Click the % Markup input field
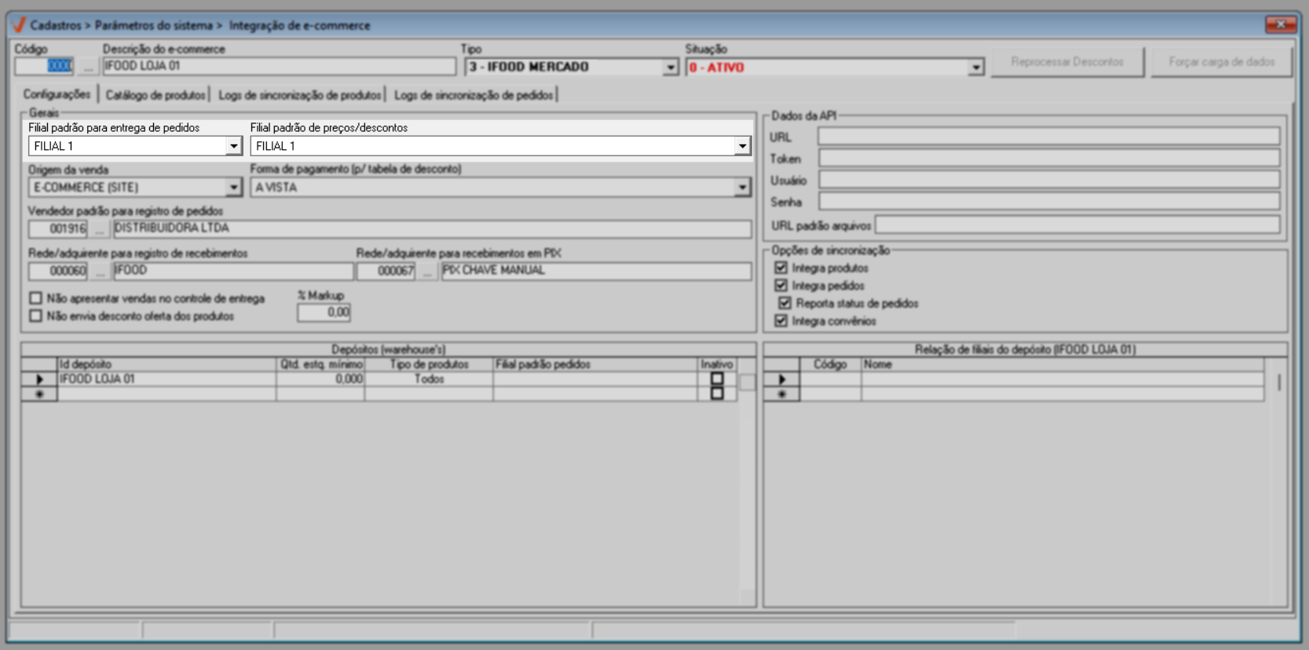Image resolution: width=1309 pixels, height=650 pixels. (x=324, y=312)
